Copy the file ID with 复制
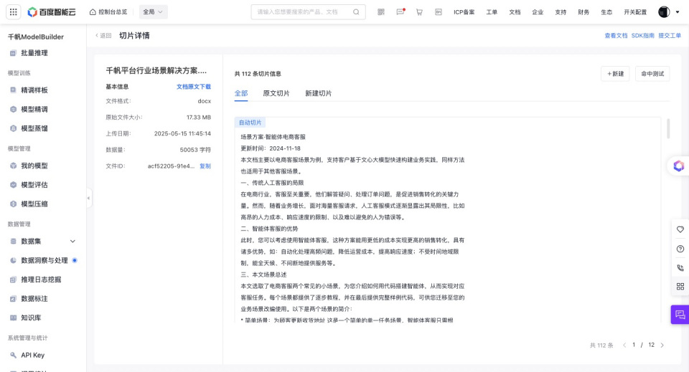 coord(205,166)
